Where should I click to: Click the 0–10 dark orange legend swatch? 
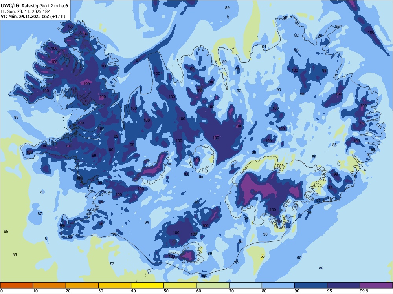(x=17, y=285)
